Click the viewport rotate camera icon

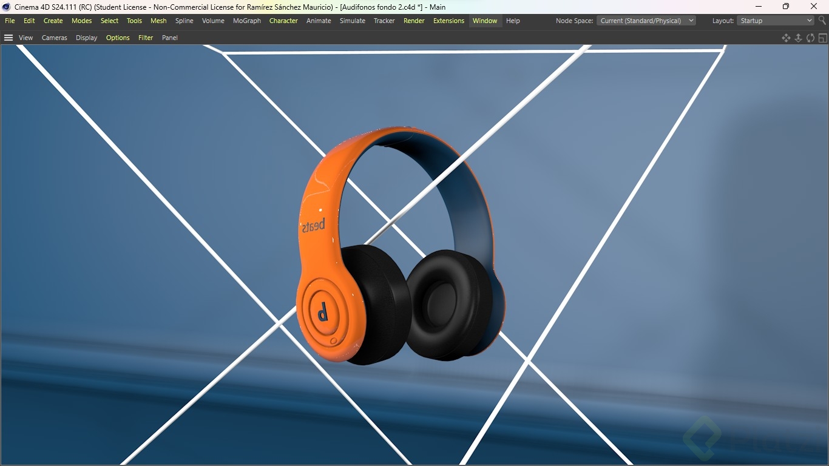(810, 38)
